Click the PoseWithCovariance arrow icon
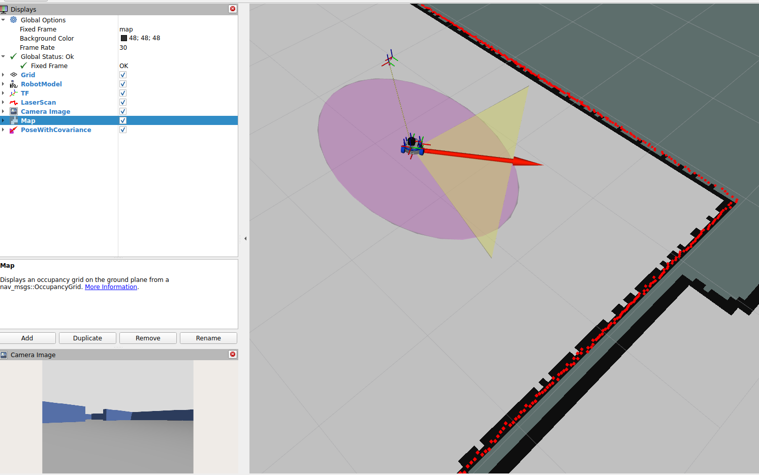This screenshot has width=759, height=475. [x=14, y=130]
